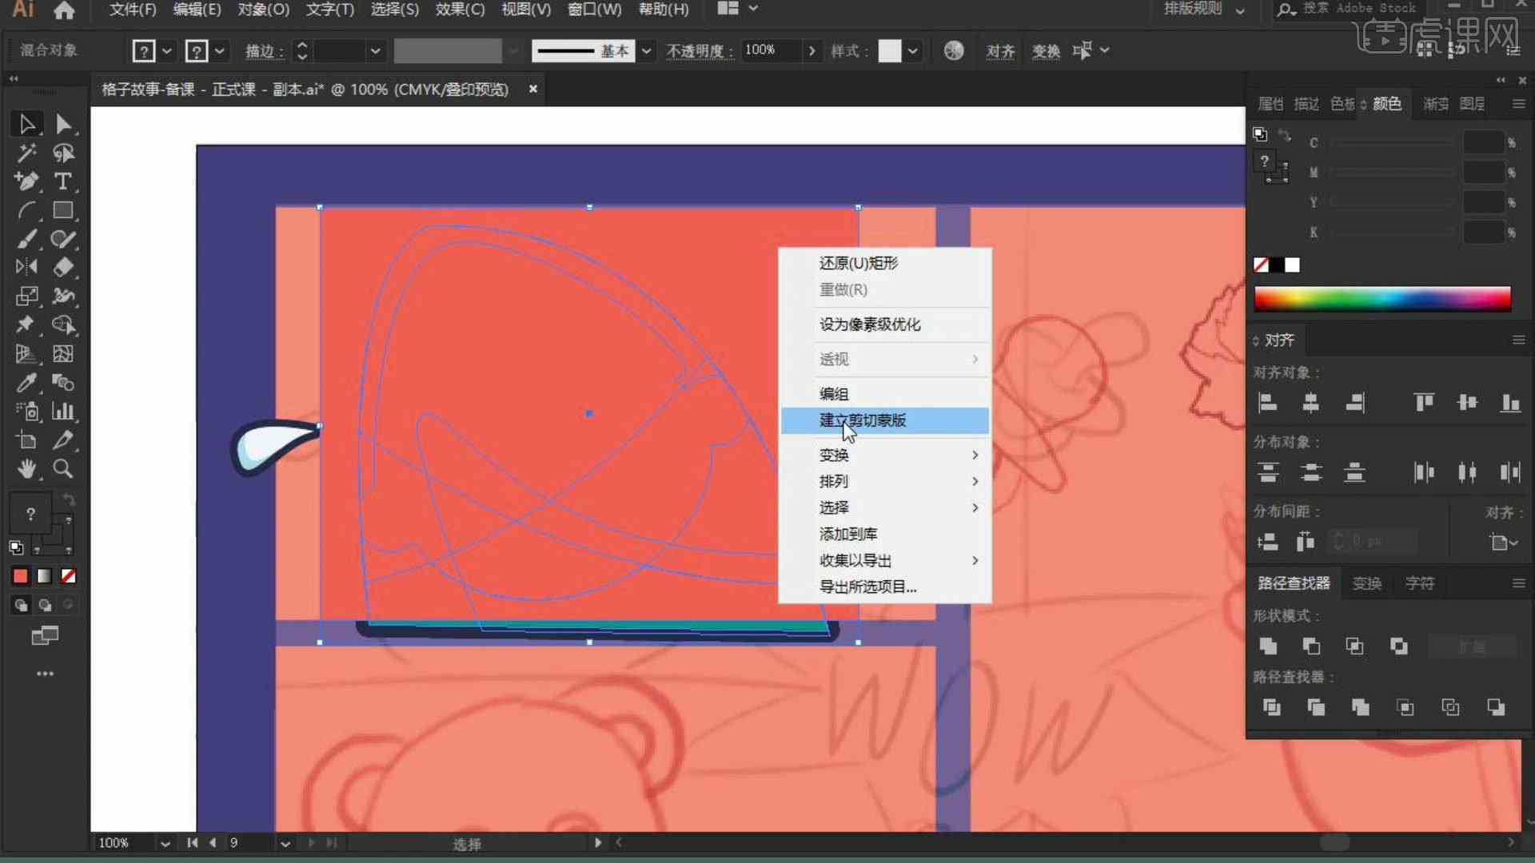The width and height of the screenshot is (1535, 863).
Task: Select the Eraser tool
Action: (x=63, y=268)
